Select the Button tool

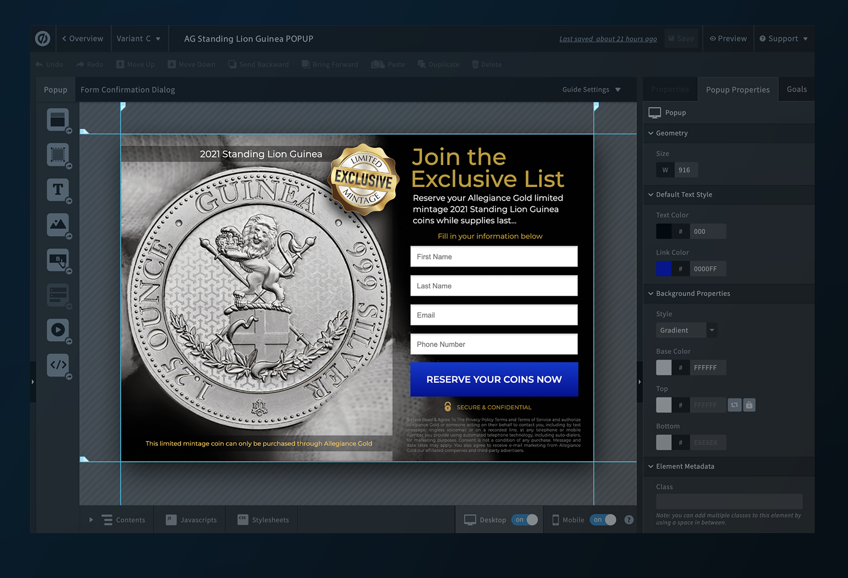tap(58, 260)
